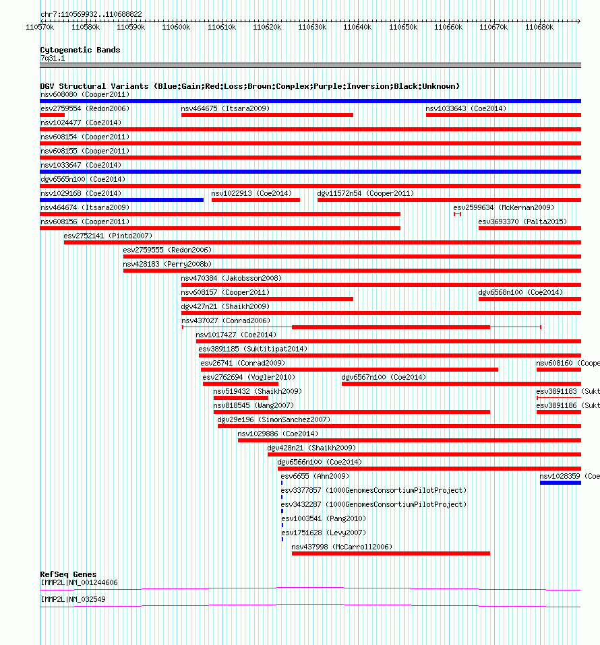
Task: Select esv3891185 (Suktitipat2014) label
Action: click(x=253, y=349)
